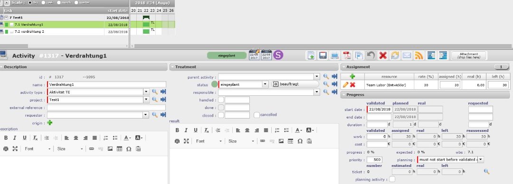Email the activity details using the envelope icon
The image size is (513, 184).
[x=407, y=55]
